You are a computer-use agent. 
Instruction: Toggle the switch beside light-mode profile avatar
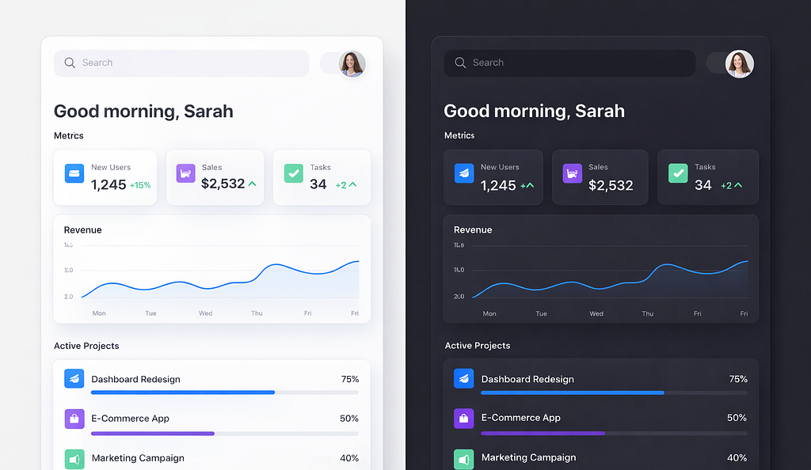point(330,64)
